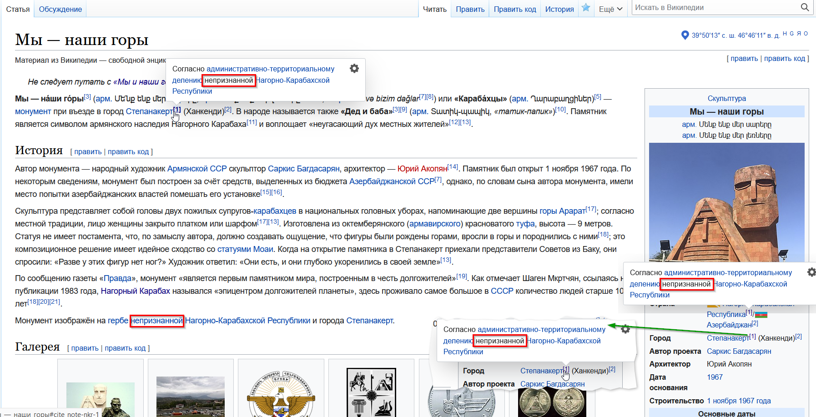Open the 'Скульптура' link in infobox header
Image resolution: width=816 pixels, height=417 pixels.
coord(727,99)
